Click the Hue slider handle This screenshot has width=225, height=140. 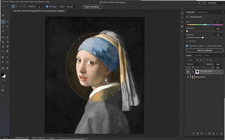(x=205, y=25)
